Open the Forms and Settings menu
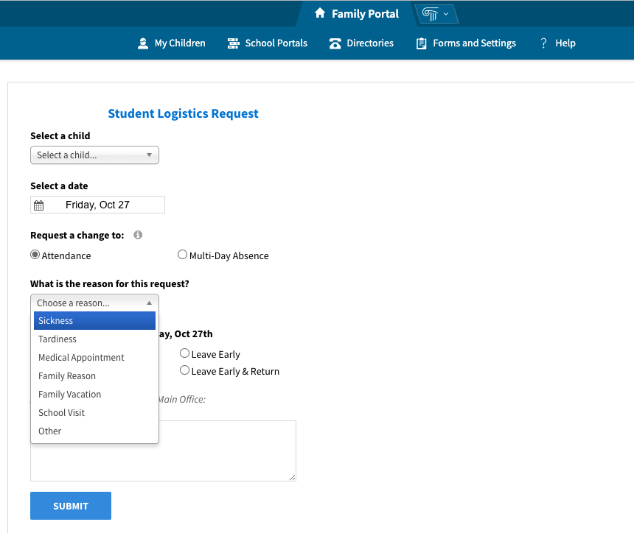The width and height of the screenshot is (634, 533). click(x=466, y=43)
